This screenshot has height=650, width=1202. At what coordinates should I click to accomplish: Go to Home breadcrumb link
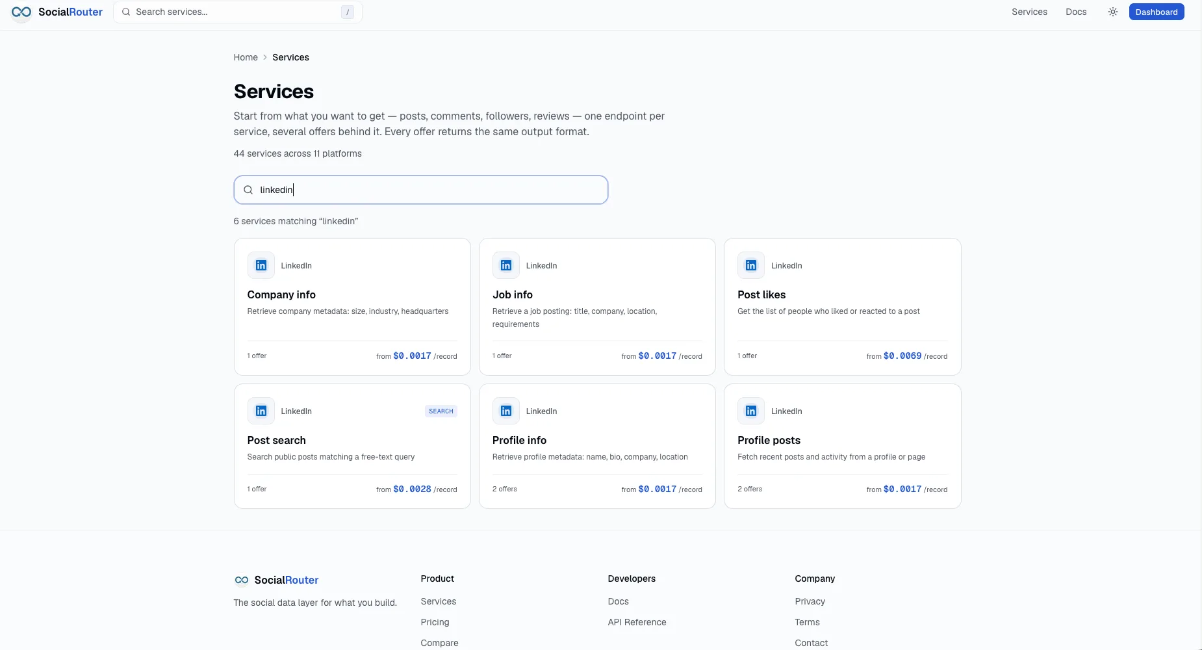[246, 57]
